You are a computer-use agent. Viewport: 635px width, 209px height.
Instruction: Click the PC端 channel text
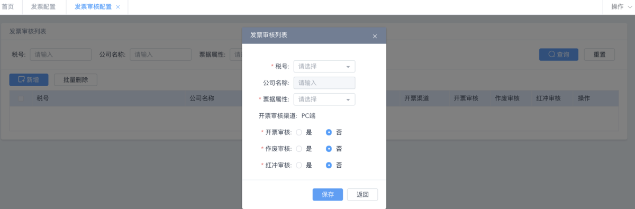click(309, 116)
